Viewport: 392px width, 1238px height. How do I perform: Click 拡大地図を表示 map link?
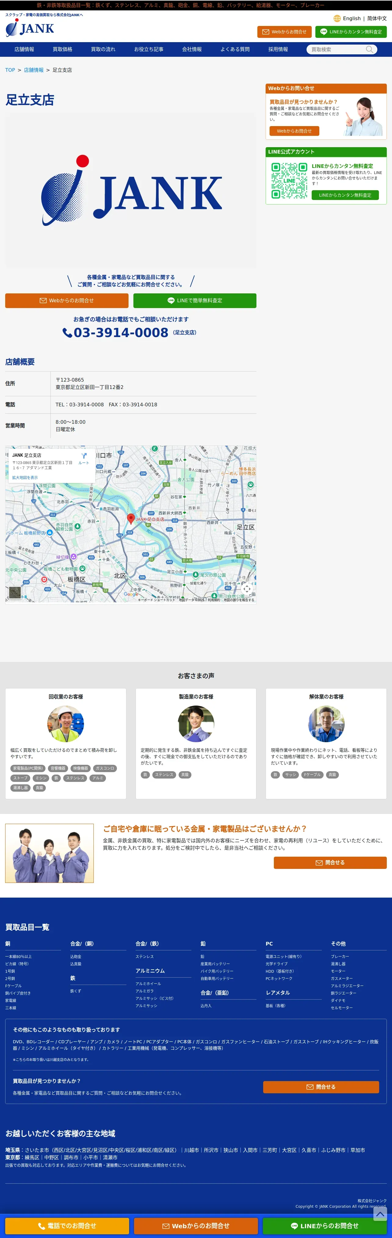point(25,477)
